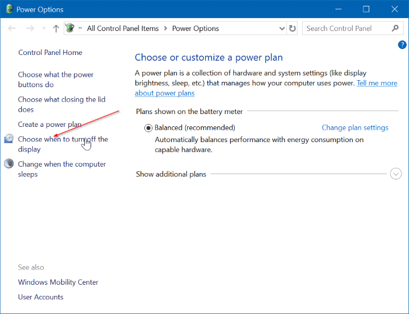Viewport: 409px width, 314px height.
Task: Click the sleep moon icon in sidebar
Action: 9,164
